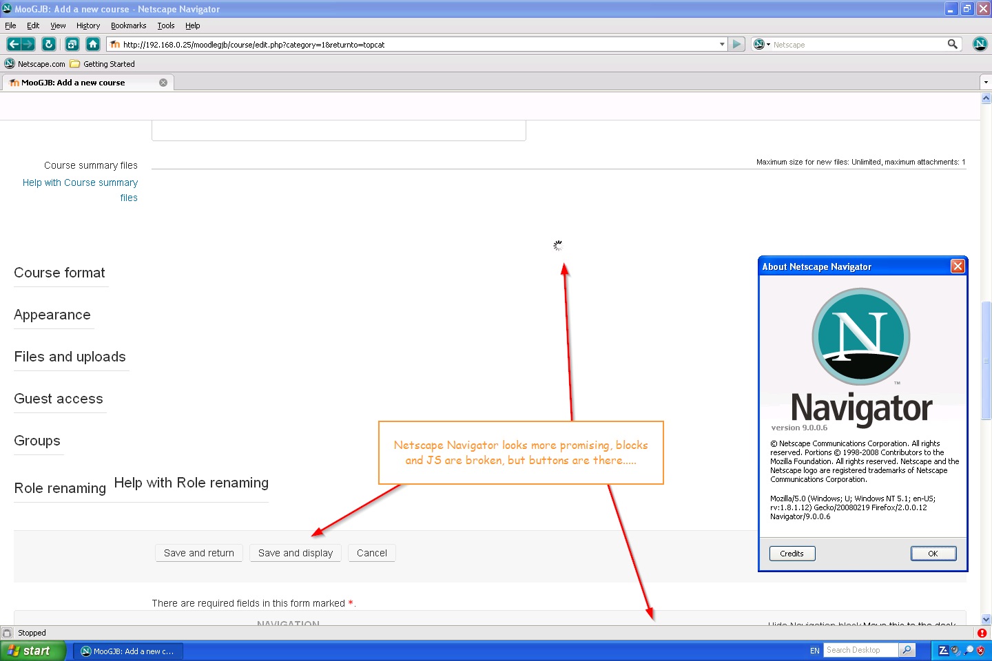Image resolution: width=992 pixels, height=661 pixels.
Task: Click the scrollbar down arrow
Action: (x=986, y=619)
